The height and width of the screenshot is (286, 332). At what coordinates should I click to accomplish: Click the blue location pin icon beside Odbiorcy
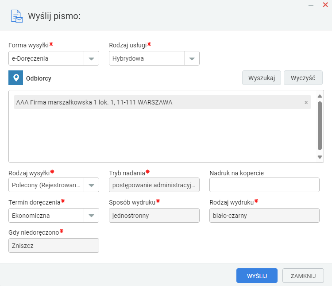pyautogui.click(x=15, y=77)
